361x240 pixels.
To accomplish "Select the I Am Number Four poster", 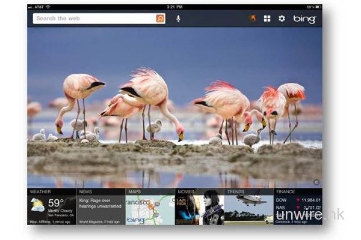I will click(187, 210).
